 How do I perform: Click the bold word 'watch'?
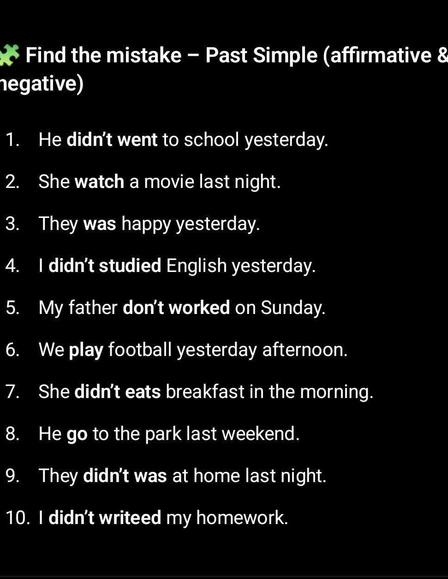pyautogui.click(x=99, y=181)
